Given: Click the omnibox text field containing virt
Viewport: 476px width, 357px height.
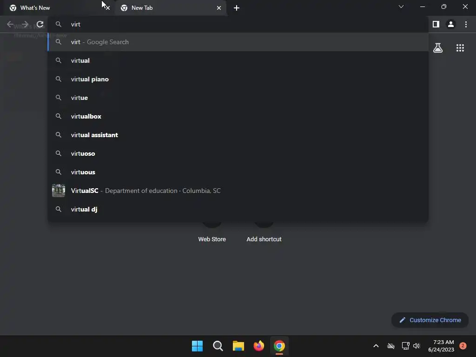Looking at the screenshot, I should pos(238,24).
